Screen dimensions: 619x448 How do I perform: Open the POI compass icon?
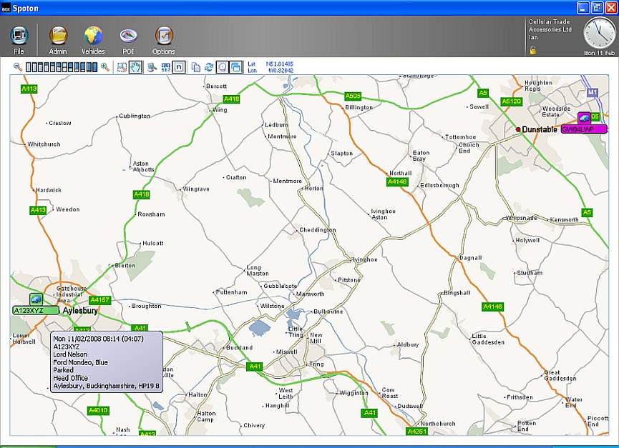128,37
